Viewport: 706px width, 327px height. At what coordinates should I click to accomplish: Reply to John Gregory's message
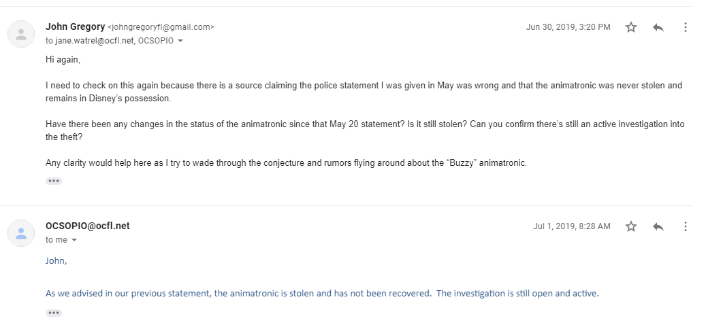tap(658, 27)
